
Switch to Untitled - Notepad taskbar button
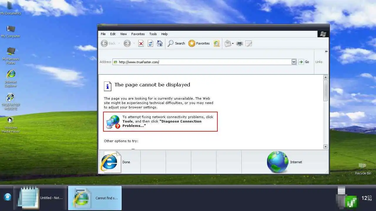(40, 198)
